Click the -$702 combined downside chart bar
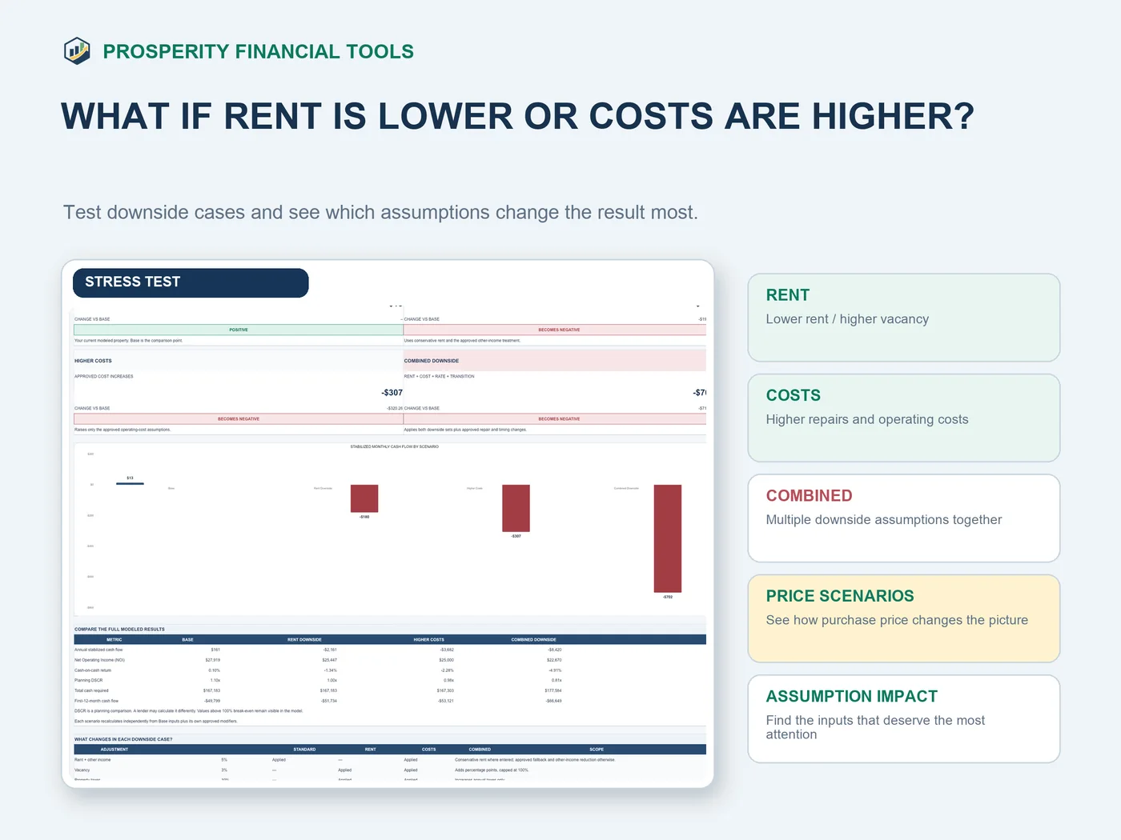Image resolution: width=1121 pixels, height=840 pixels. [668, 538]
